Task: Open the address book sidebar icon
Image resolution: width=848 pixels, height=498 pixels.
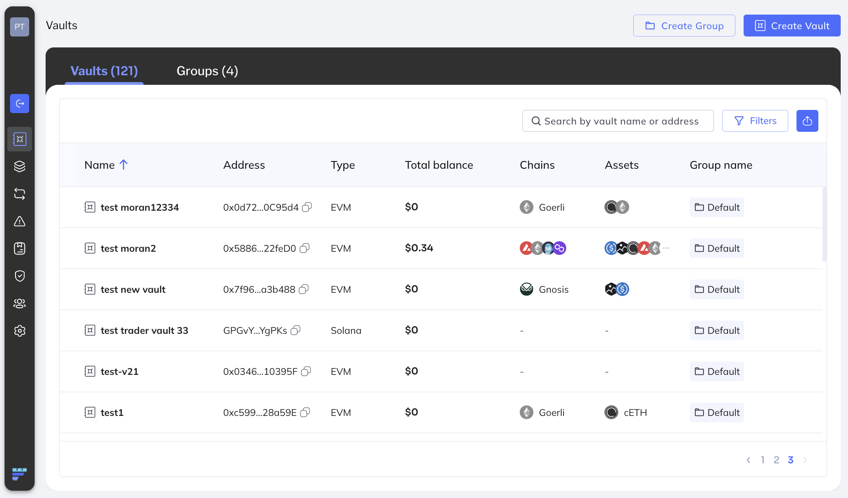Action: pyautogui.click(x=20, y=249)
